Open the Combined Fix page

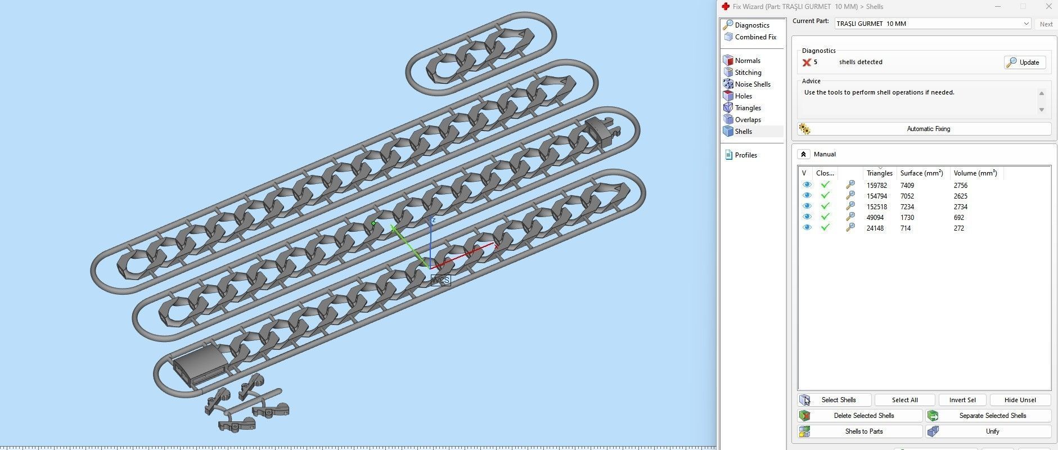(x=755, y=37)
